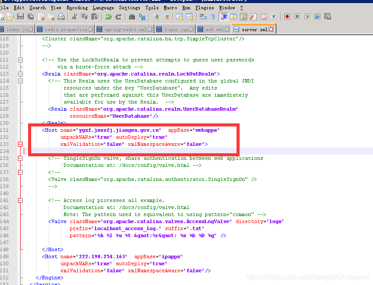373x285 pixels.
Task: Collapse the SingleSignOn comment fold at line 135
Action: tap(21, 158)
